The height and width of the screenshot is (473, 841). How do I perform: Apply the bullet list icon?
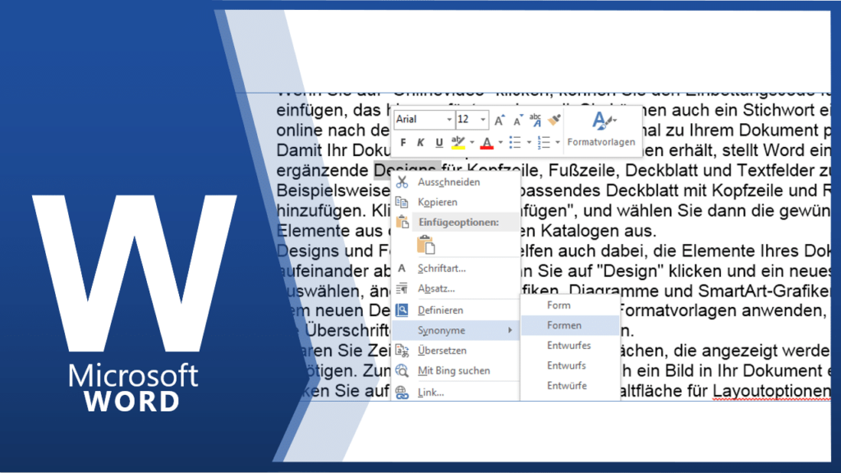click(x=514, y=143)
